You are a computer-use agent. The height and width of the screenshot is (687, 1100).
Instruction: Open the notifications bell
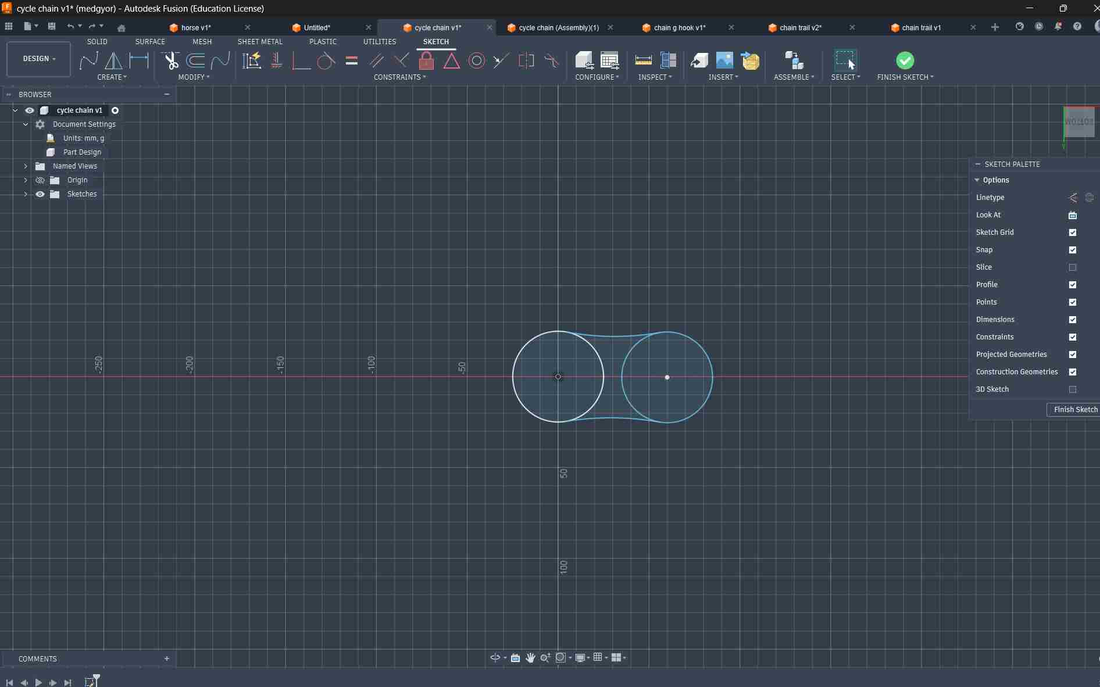(1058, 27)
